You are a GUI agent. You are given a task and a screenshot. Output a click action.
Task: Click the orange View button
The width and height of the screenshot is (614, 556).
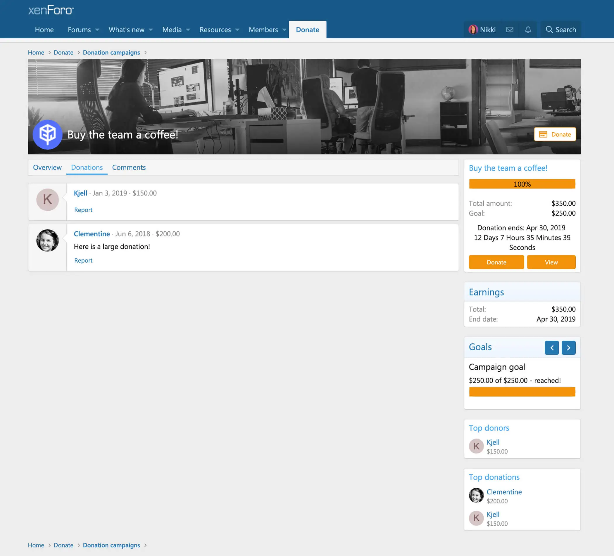[x=551, y=262]
